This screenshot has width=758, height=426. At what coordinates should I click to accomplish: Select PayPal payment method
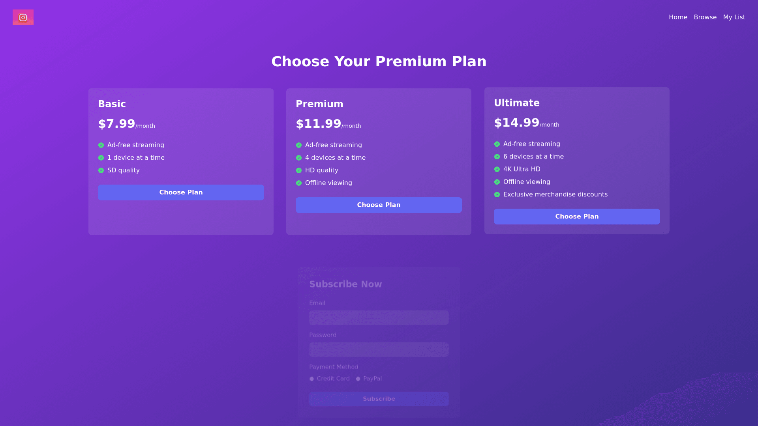click(x=358, y=379)
